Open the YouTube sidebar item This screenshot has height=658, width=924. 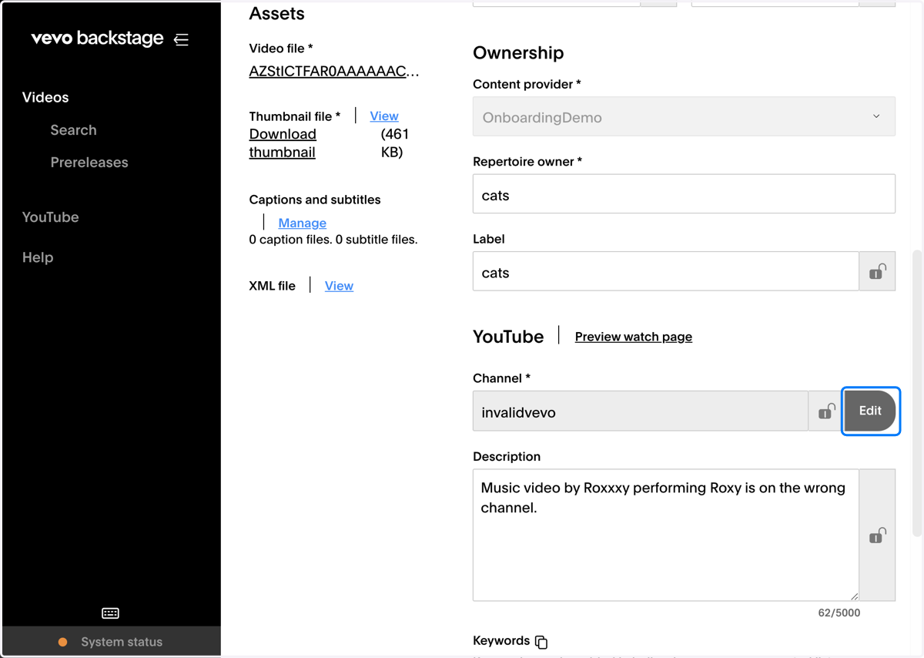50,217
